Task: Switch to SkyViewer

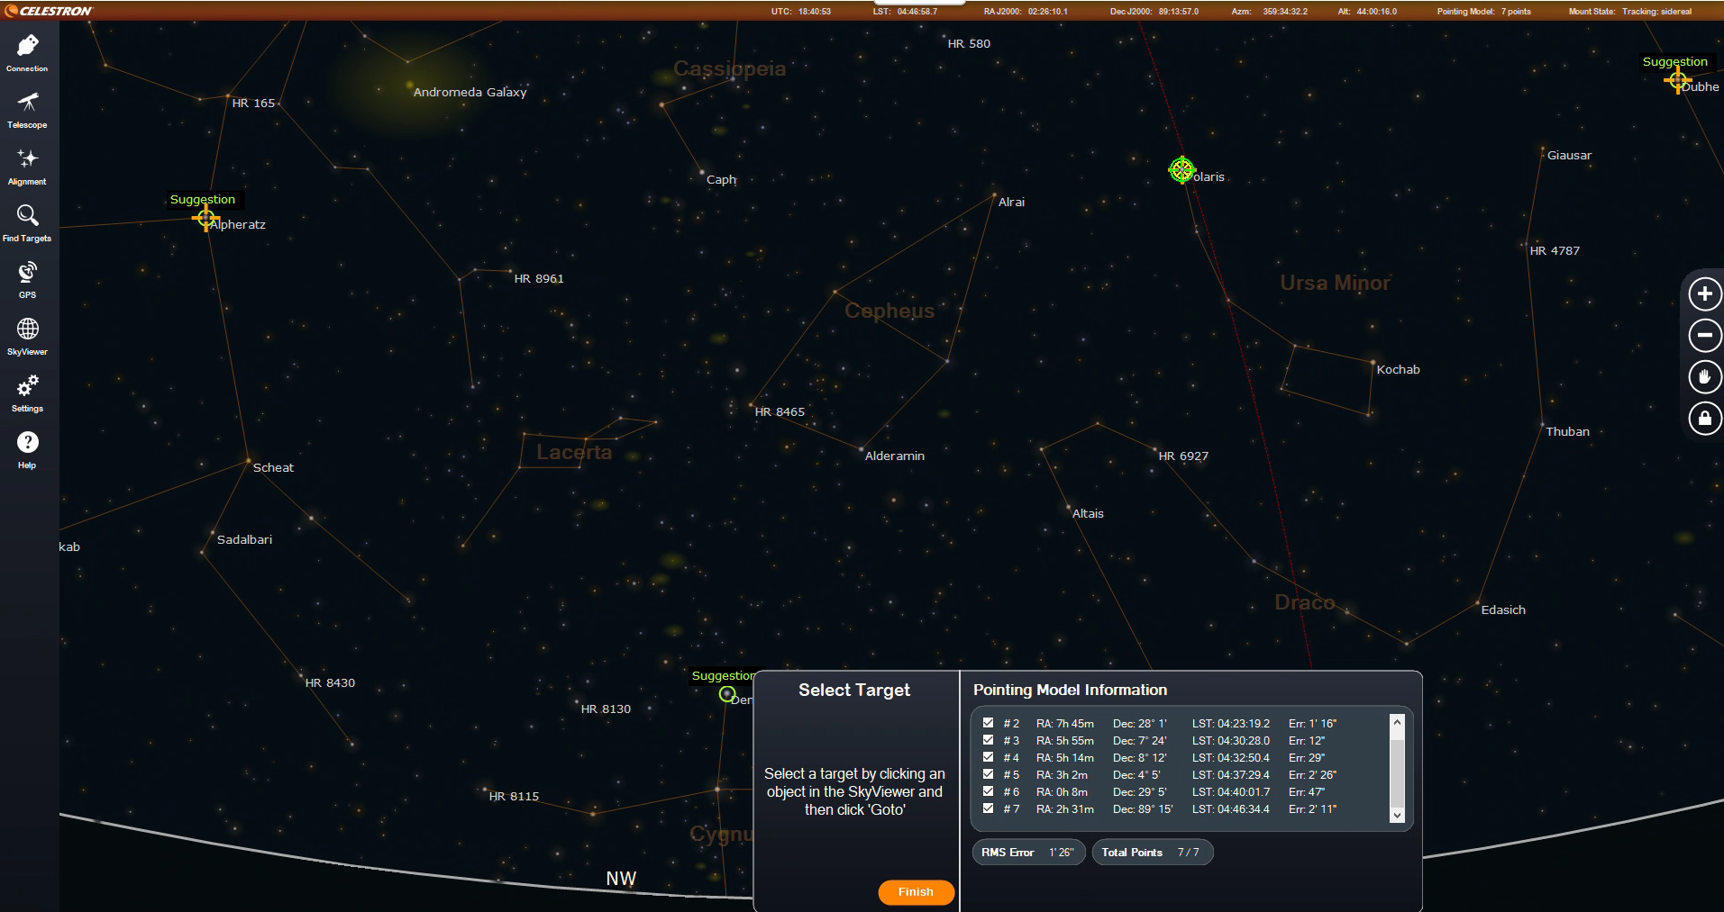Action: point(27,337)
